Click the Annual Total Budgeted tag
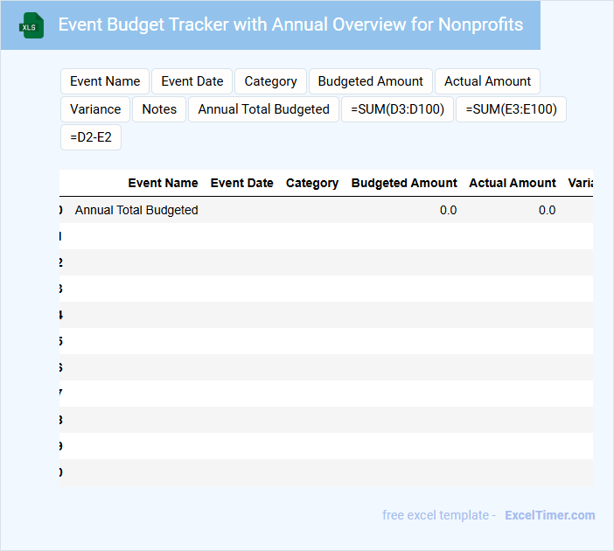 click(x=263, y=109)
